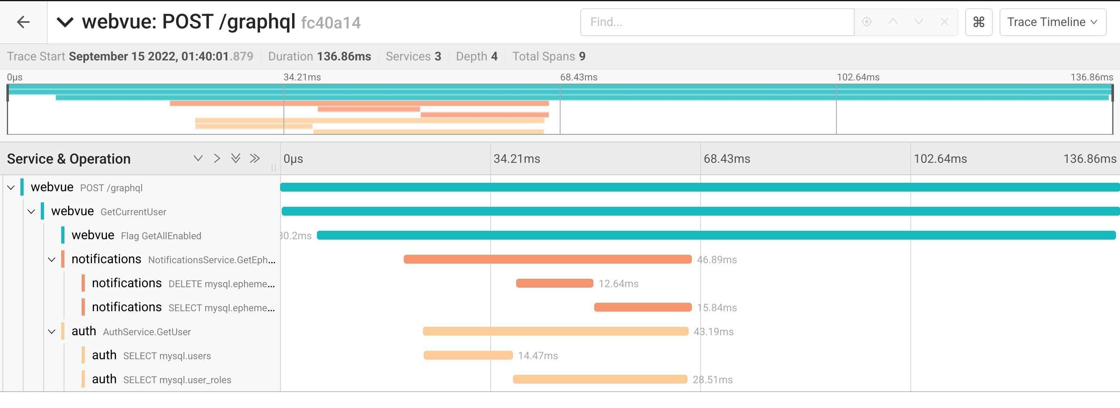The width and height of the screenshot is (1120, 408).
Task: Click the back arrow button
Action: coord(23,22)
